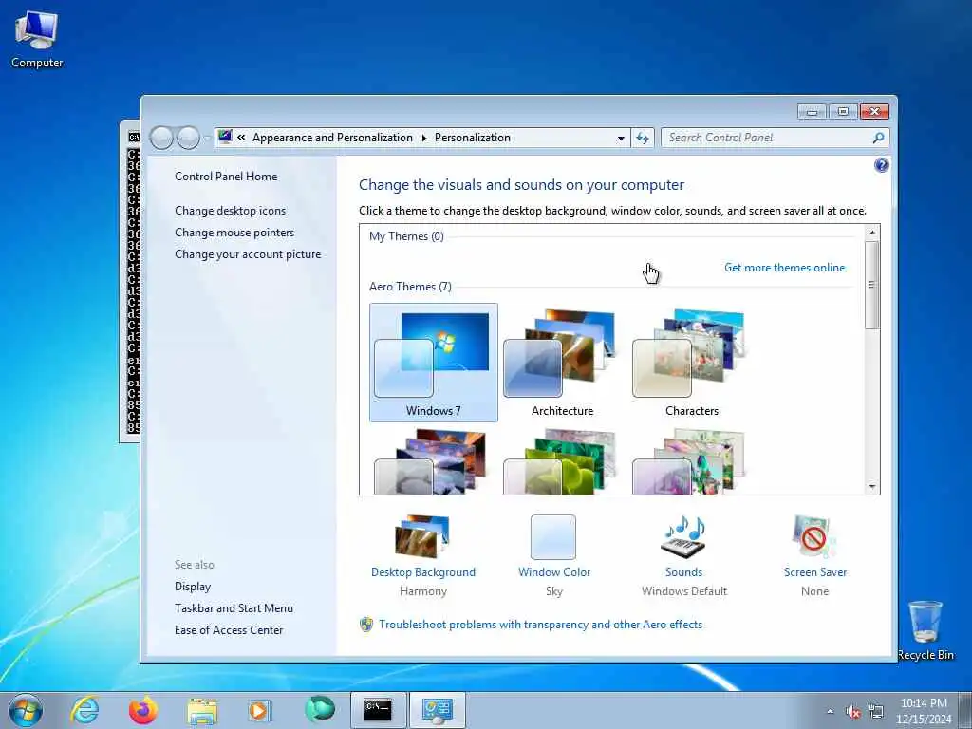Screen dimensions: 972x729
Task: Launch Firefox from taskbar
Action: click(x=143, y=710)
